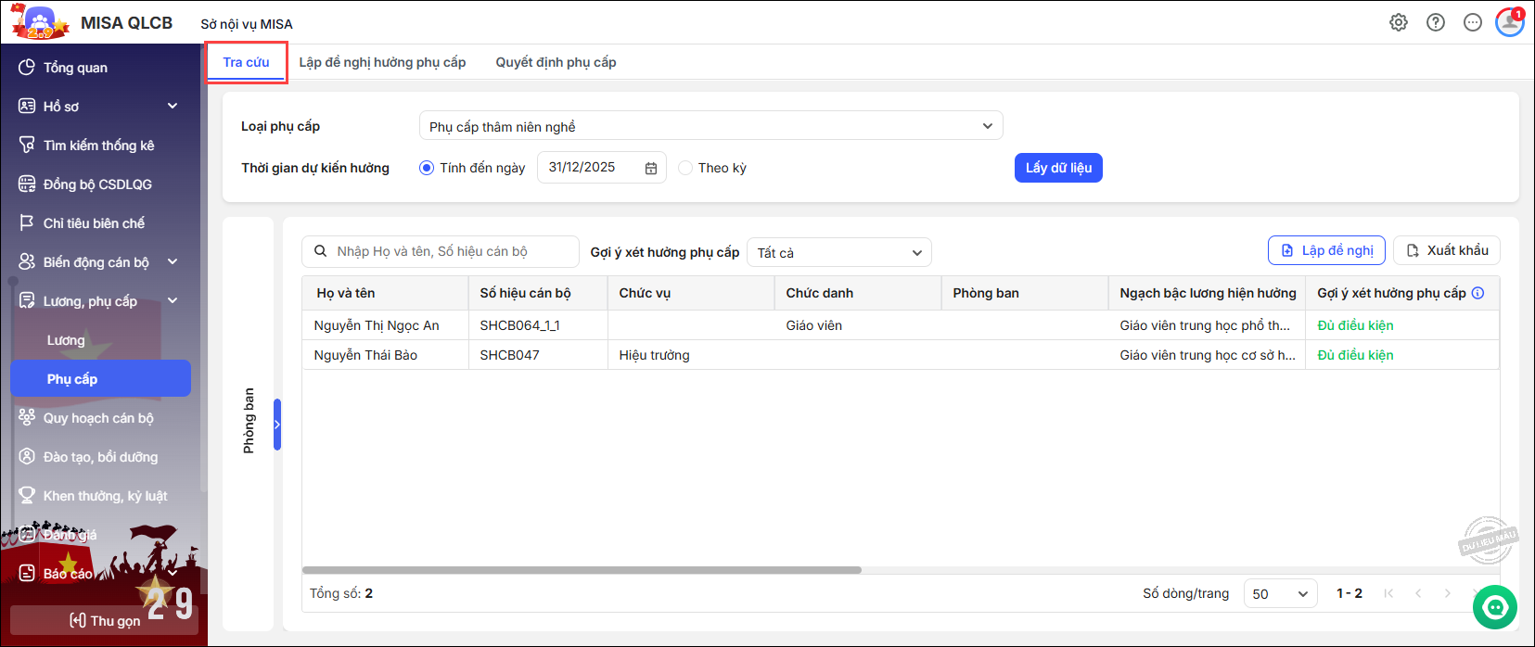
Task: Open the green chat support bubble
Action: point(1494,608)
